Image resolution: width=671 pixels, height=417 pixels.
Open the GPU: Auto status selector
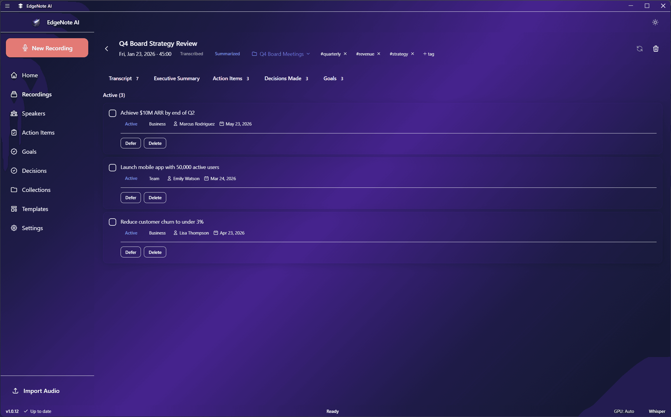pos(624,411)
